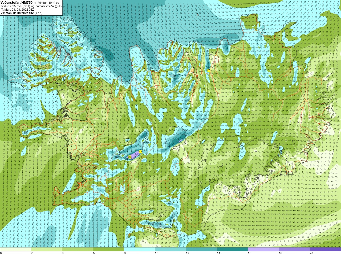This screenshot has width=341, height=255.
Task: Click the 'Vindur (10m) og' description text
Action: click(x=49, y=3)
